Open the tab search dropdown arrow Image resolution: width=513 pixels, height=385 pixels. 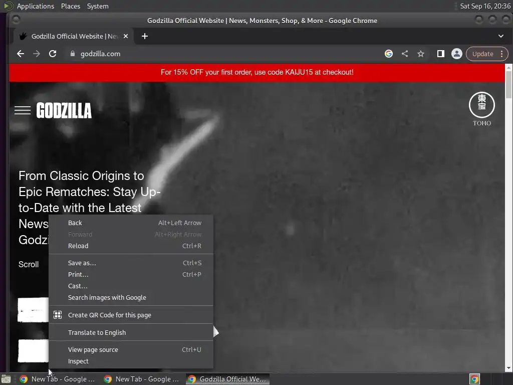point(501,36)
